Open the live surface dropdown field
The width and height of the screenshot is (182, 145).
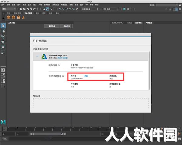pos(89,9)
